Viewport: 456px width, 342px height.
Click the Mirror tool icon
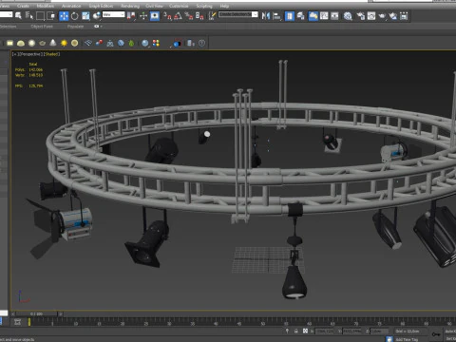pyautogui.click(x=266, y=16)
